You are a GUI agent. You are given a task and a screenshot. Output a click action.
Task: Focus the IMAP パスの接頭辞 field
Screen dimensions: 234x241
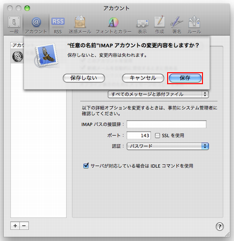point(167,124)
